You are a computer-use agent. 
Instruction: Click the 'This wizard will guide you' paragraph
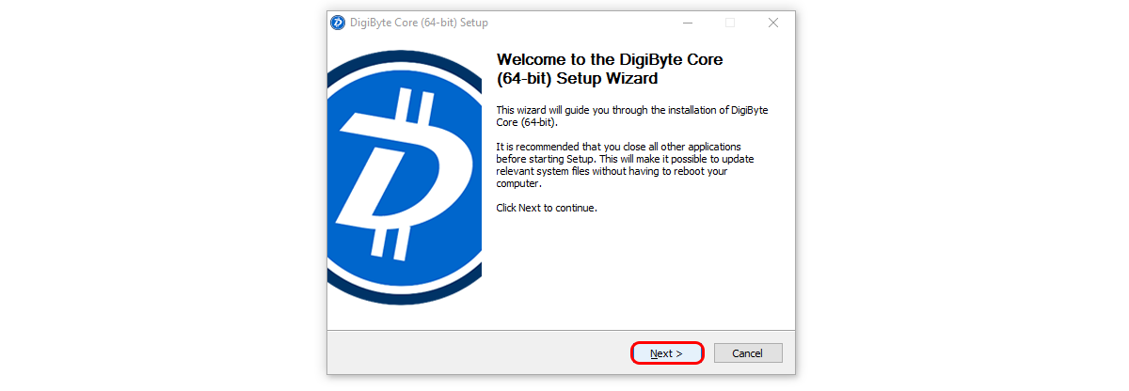(631, 117)
